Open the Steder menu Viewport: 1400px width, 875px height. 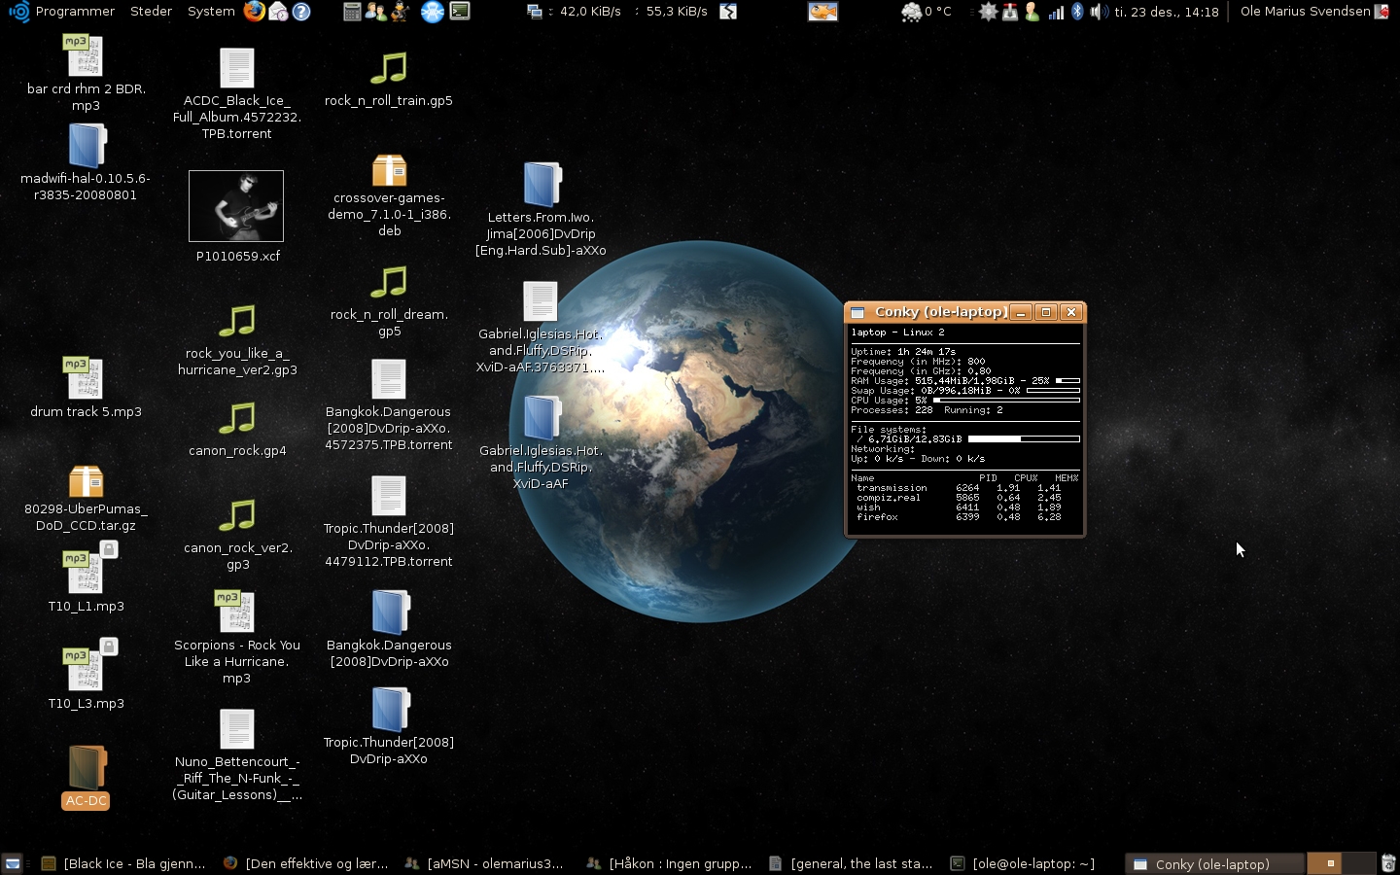pyautogui.click(x=151, y=11)
